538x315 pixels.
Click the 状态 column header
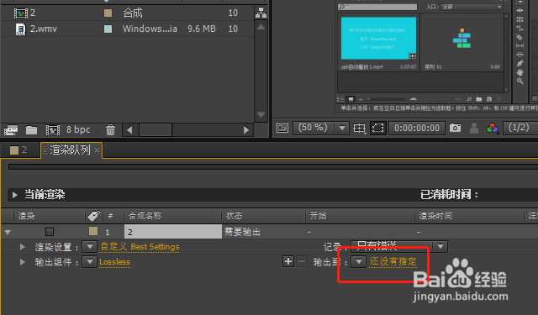[234, 216]
